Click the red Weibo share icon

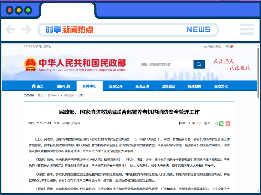coord(228,123)
